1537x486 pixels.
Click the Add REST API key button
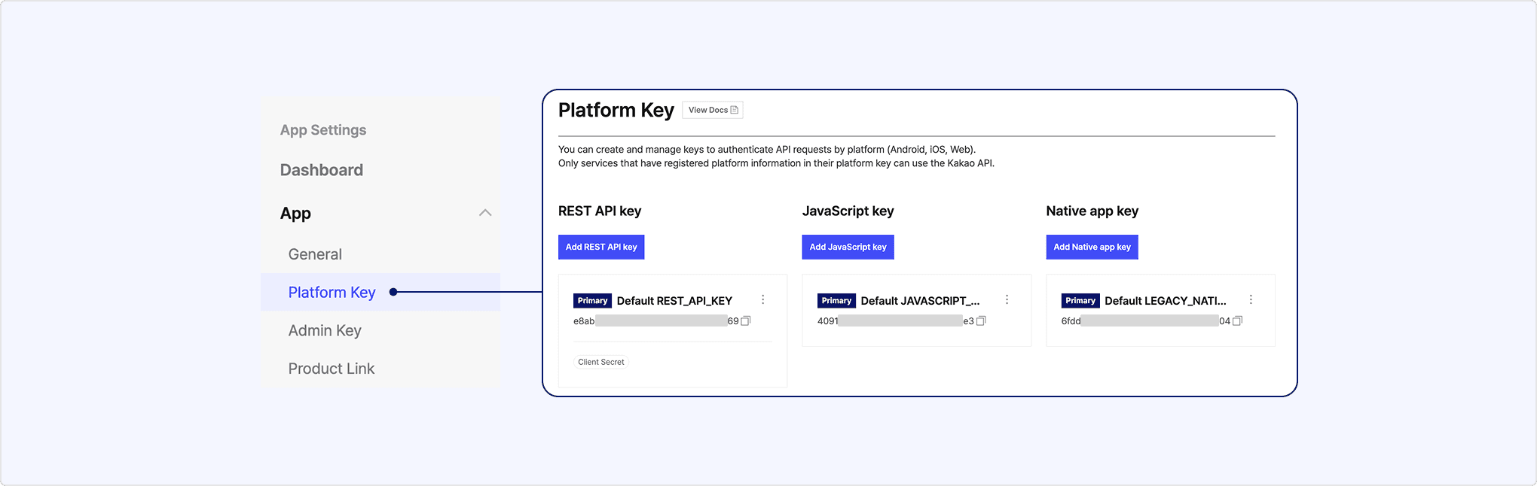pyautogui.click(x=601, y=247)
